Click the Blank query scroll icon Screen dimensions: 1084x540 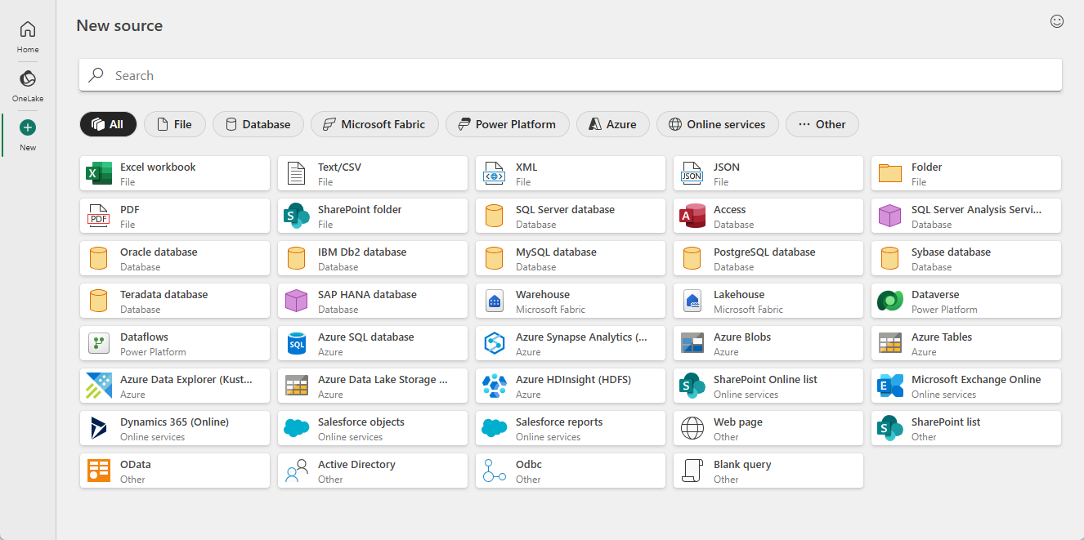pos(692,471)
